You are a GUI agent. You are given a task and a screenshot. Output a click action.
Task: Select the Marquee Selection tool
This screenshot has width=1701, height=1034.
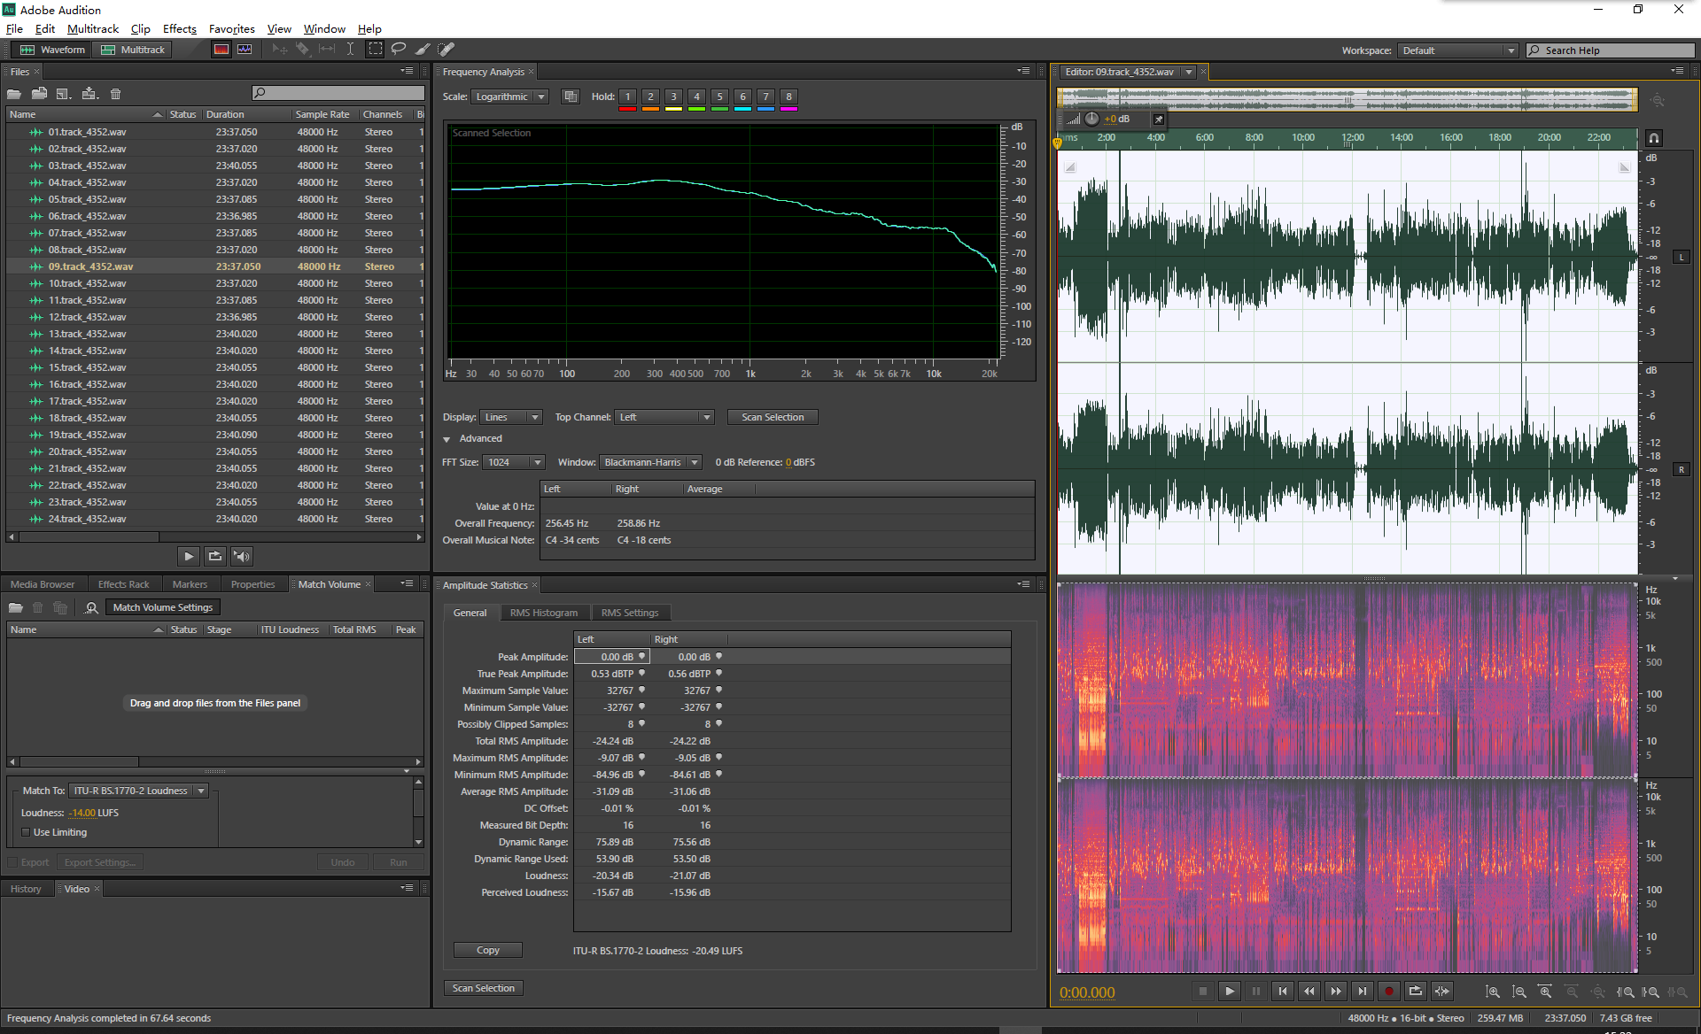coord(376,50)
